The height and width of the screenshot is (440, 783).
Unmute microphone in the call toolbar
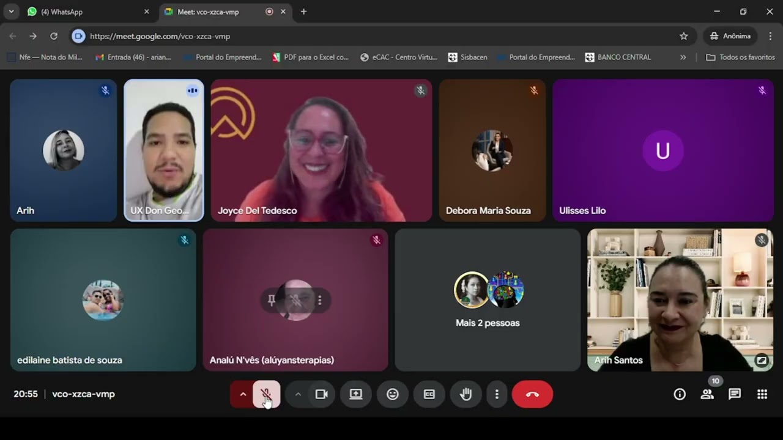coord(267,394)
